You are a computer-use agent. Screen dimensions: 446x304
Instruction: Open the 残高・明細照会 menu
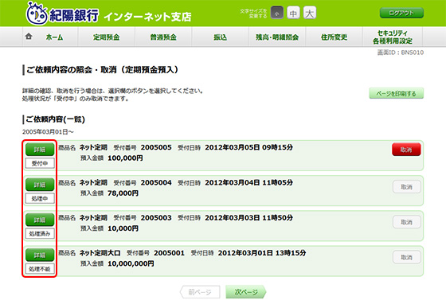click(x=277, y=37)
